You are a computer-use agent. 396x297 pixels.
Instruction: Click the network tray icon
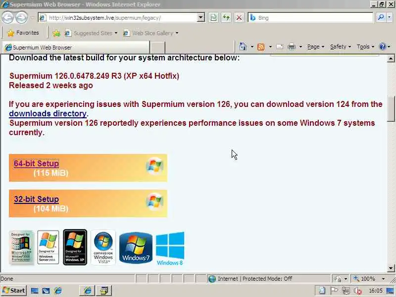coord(346,291)
